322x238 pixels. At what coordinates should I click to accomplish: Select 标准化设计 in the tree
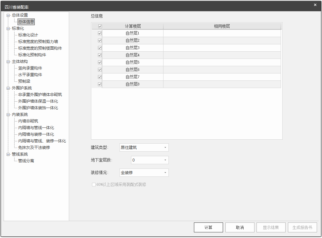pos(28,35)
